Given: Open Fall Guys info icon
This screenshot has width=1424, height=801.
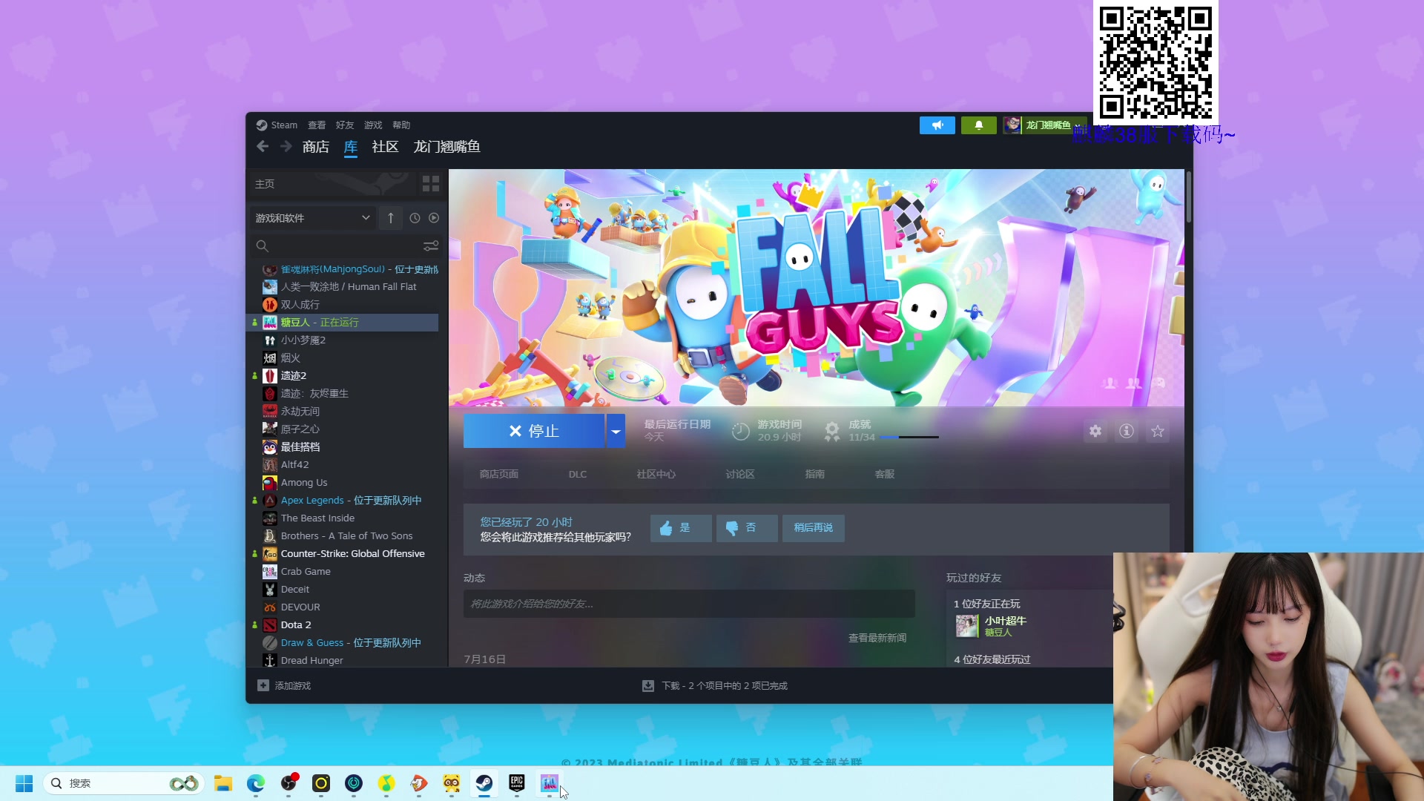Looking at the screenshot, I should [1127, 431].
